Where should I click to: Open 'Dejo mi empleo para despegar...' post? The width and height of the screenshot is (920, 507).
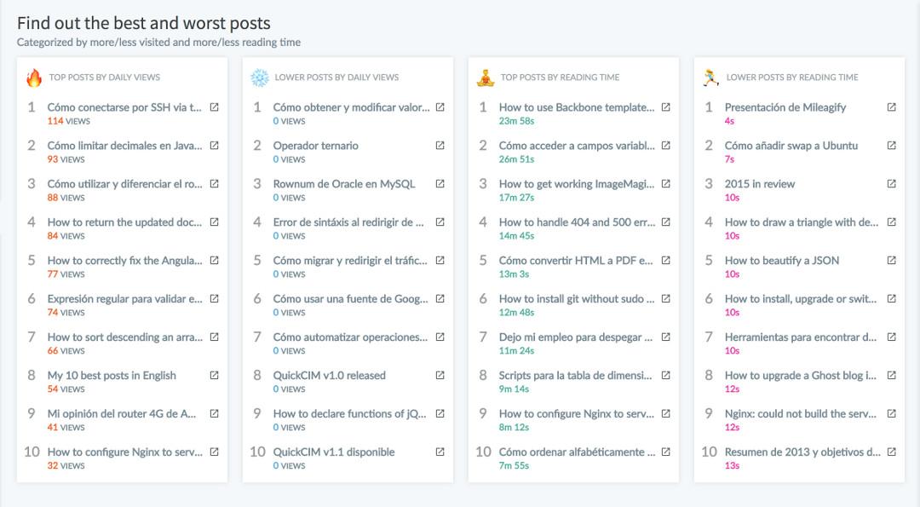(576, 337)
